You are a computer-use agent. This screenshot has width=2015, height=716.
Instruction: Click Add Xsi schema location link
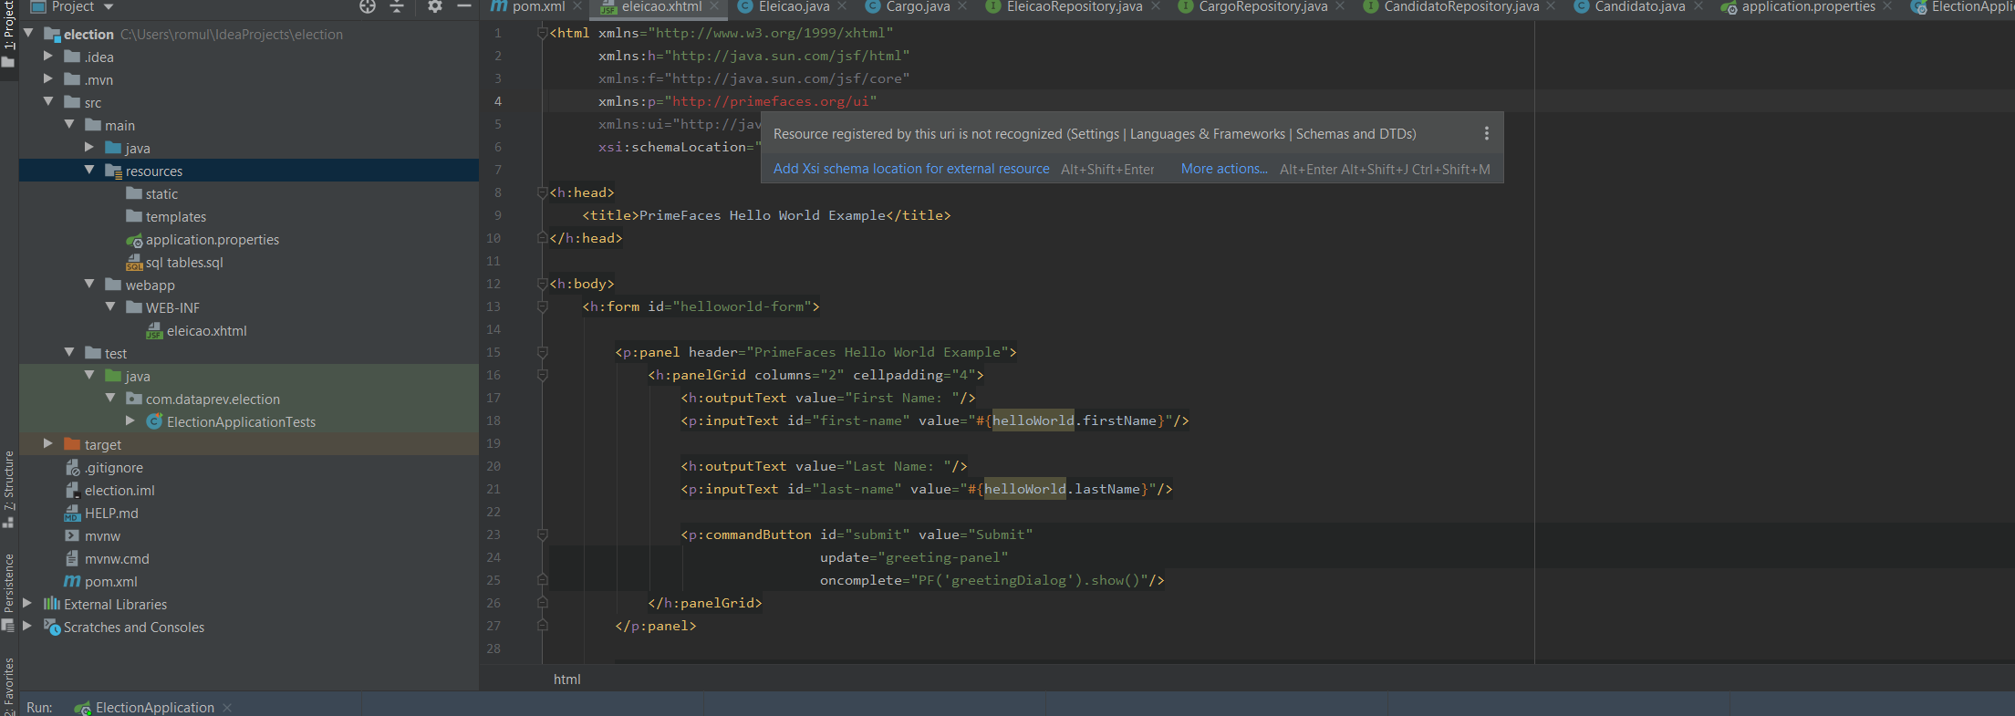910,169
